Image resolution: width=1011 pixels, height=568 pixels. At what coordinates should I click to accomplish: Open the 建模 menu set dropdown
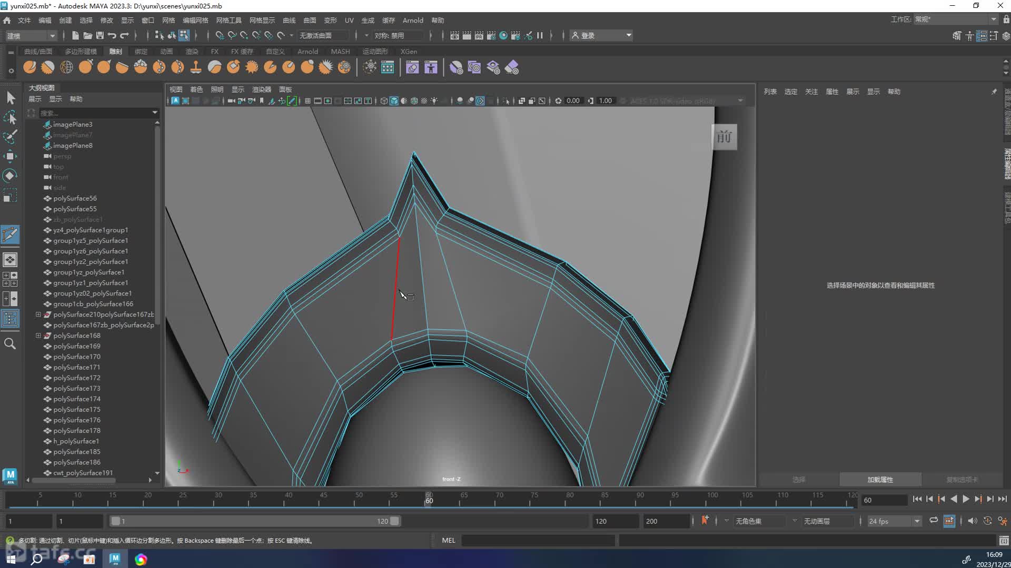(31, 35)
